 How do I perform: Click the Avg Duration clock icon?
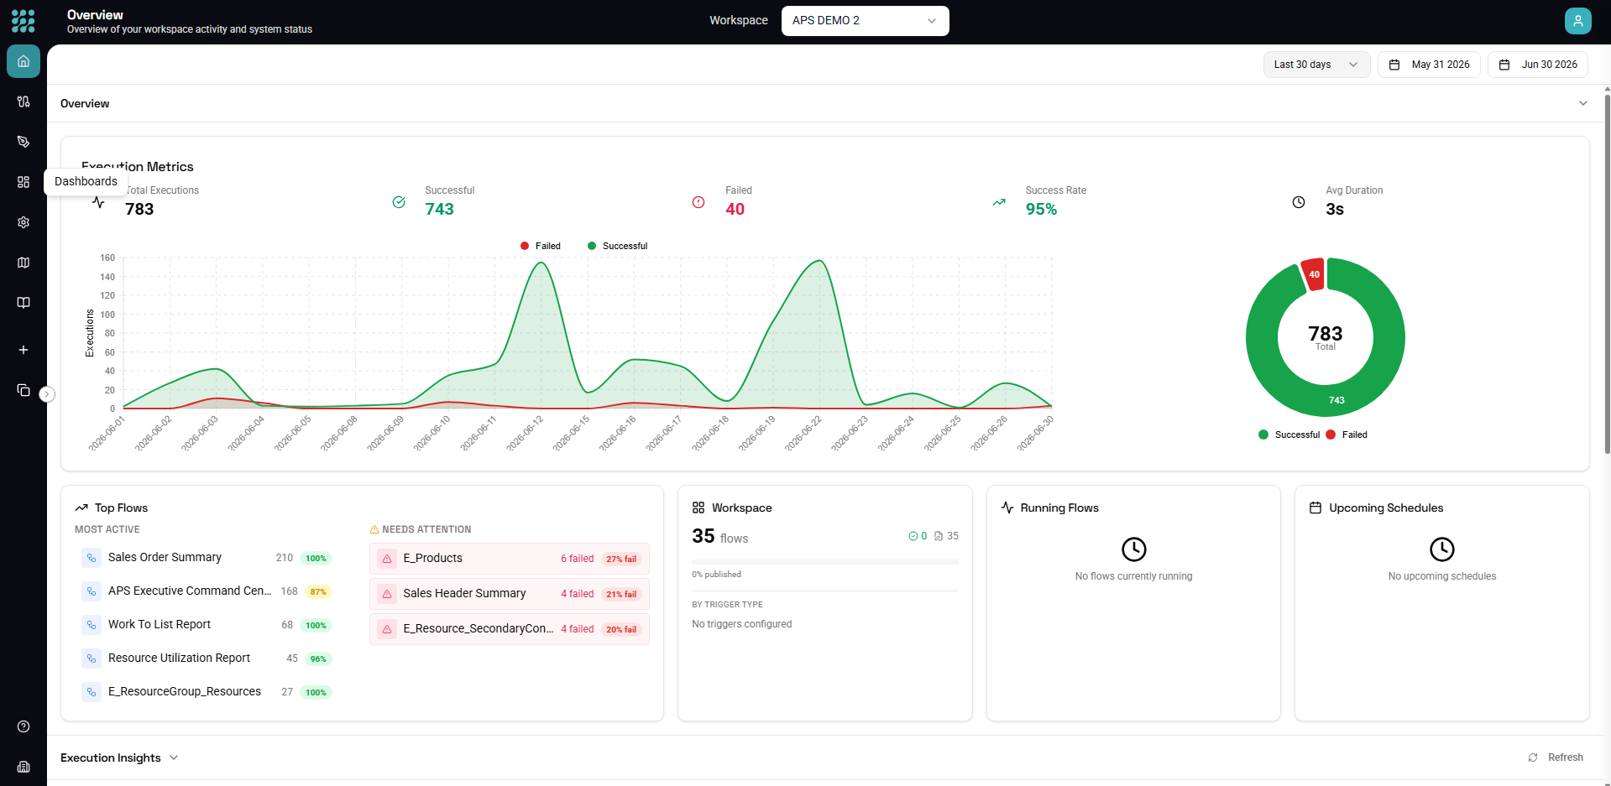(x=1299, y=202)
